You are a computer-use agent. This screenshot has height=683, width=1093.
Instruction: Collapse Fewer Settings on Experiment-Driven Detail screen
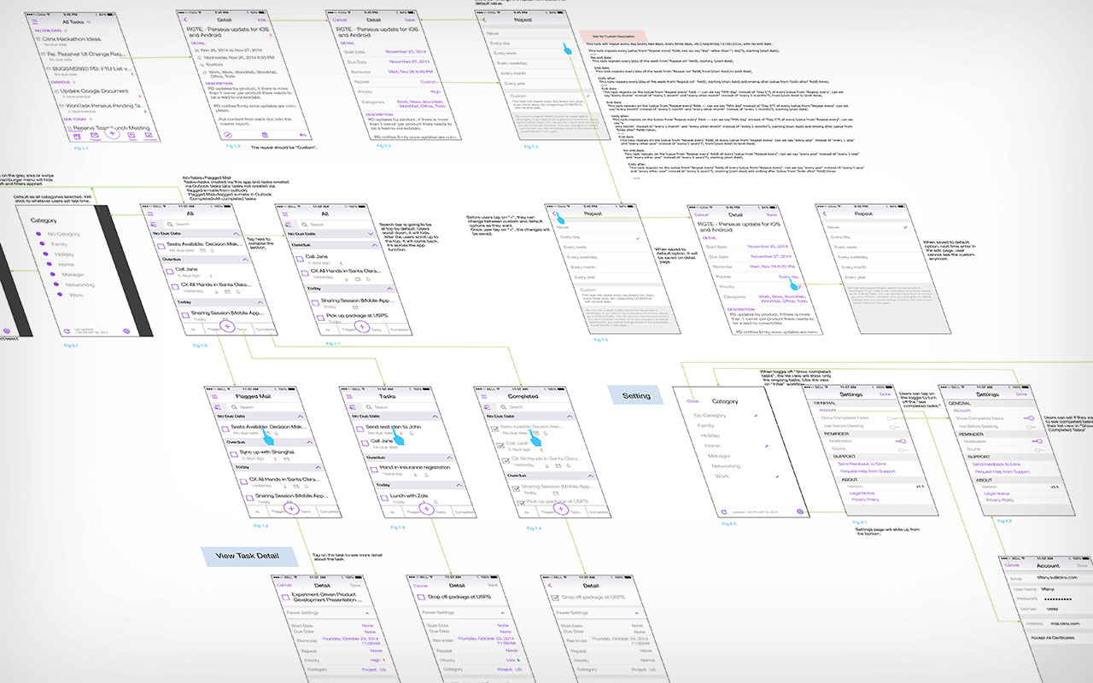tap(366, 612)
